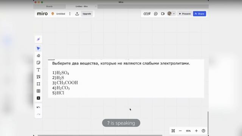Click the Untitled board name
This screenshot has width=242, height=136.
point(60,14)
